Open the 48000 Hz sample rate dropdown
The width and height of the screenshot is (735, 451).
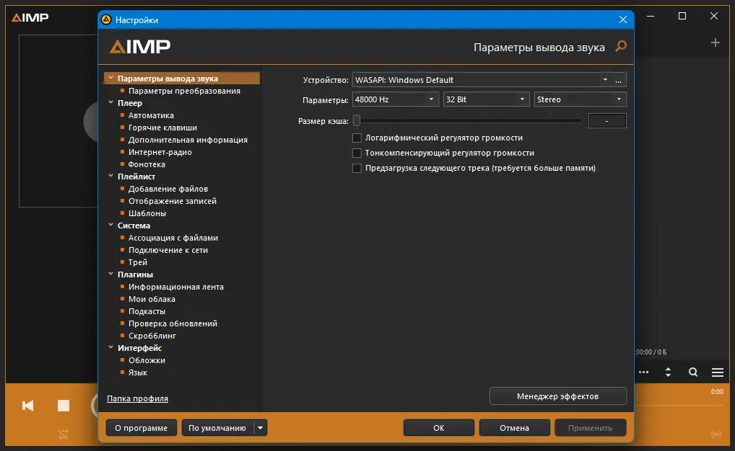(x=395, y=99)
